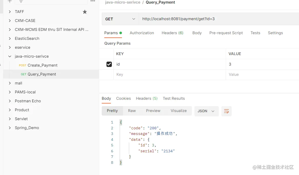Open the JSON format dropdown
This screenshot has height=175, width=299.
tap(206, 111)
